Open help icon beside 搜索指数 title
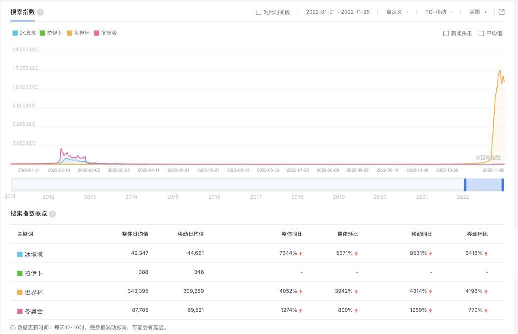The image size is (518, 334). tap(40, 12)
